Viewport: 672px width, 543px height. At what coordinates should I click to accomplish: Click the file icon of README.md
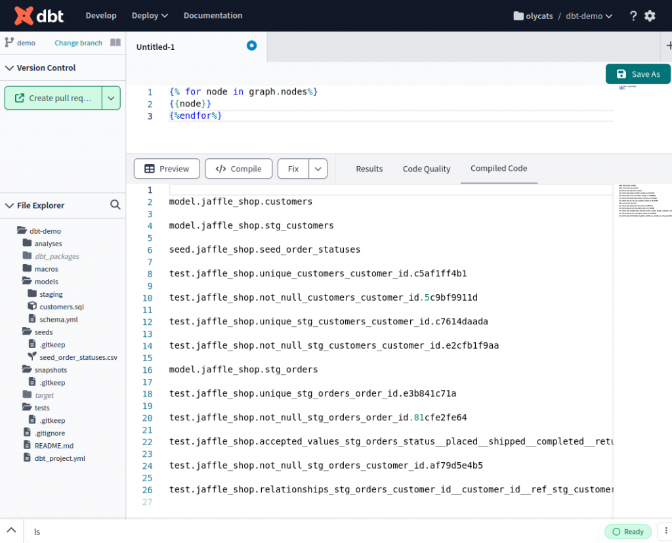tap(27, 445)
